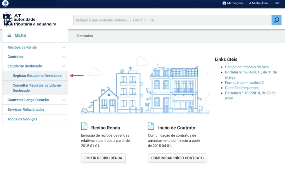Open the hamburger MENU icon

pos(9,35)
